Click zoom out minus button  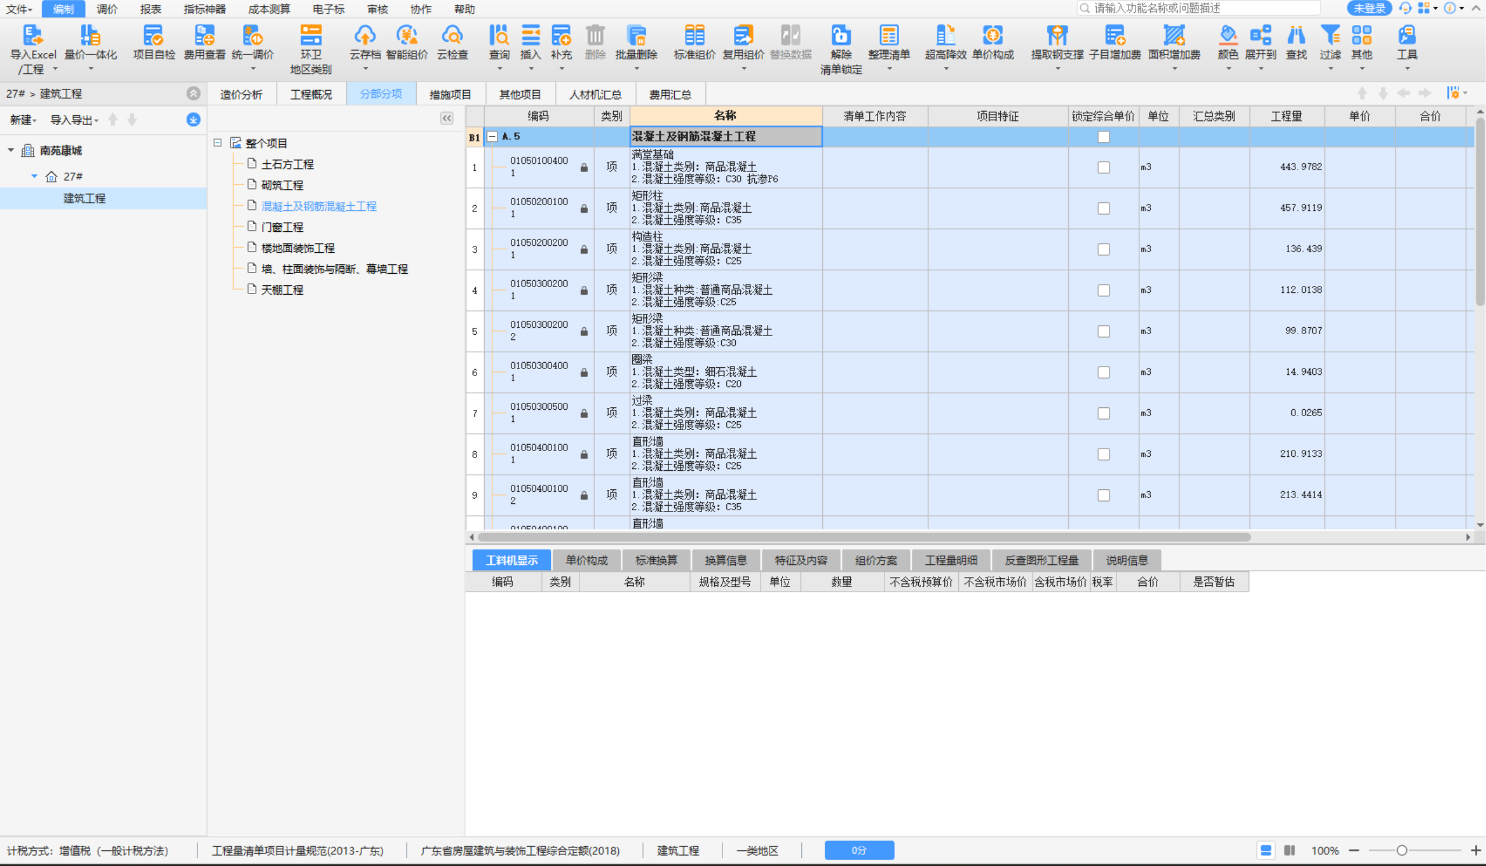point(1354,850)
